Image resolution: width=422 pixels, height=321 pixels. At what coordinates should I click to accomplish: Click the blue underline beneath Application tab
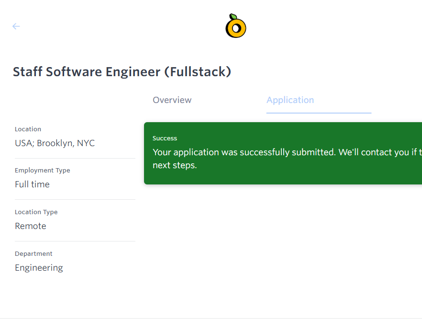[x=319, y=113]
